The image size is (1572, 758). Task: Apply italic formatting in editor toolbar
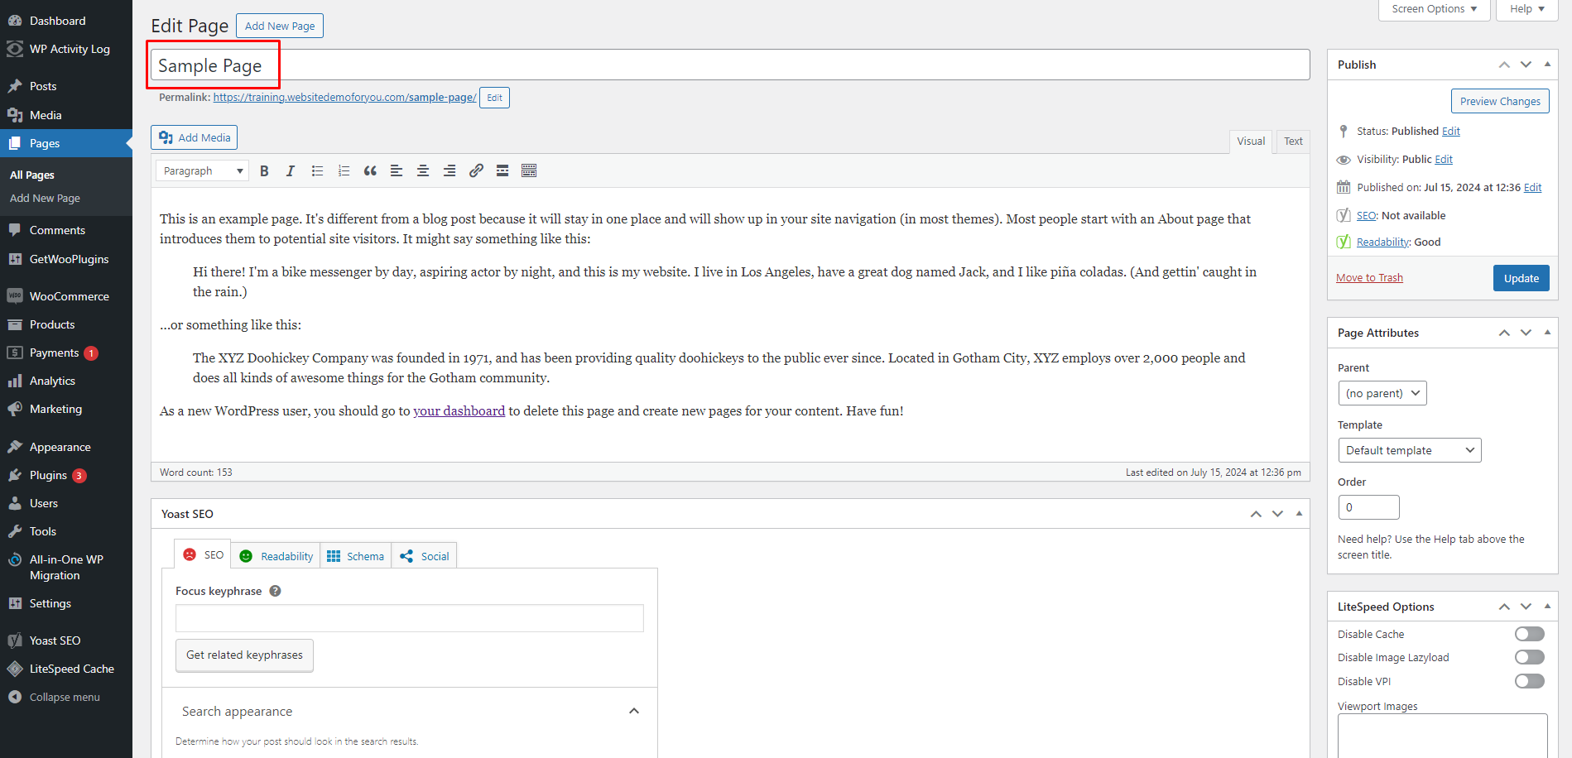[x=290, y=170]
